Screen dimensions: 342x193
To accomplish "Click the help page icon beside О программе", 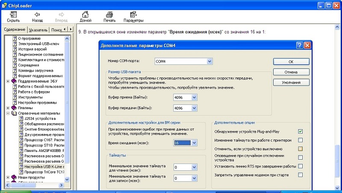I will 15,38.
